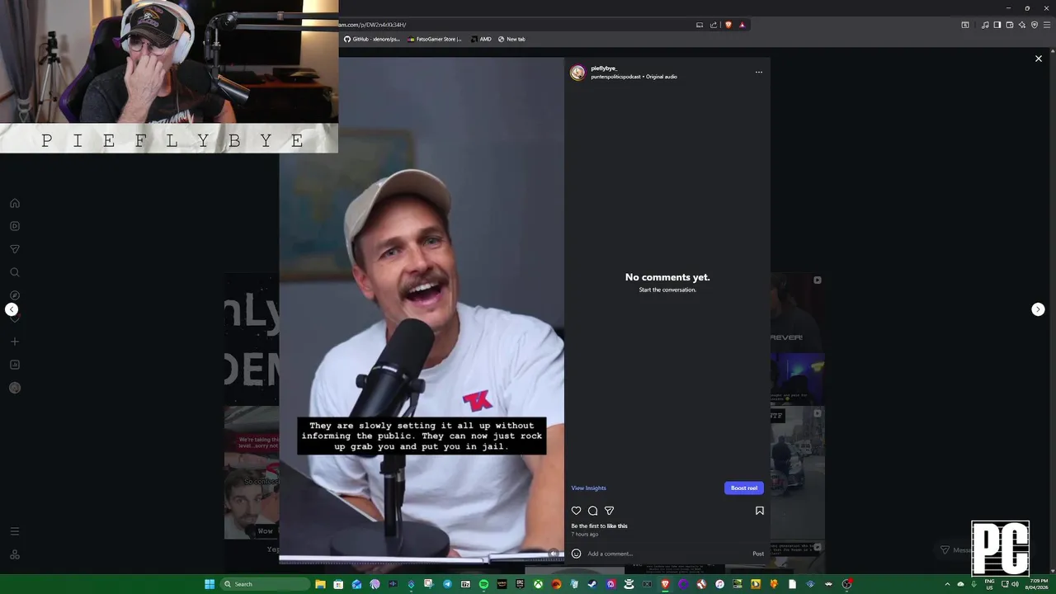Open the View Insights link
This screenshot has width=1056, height=594.
click(588, 488)
